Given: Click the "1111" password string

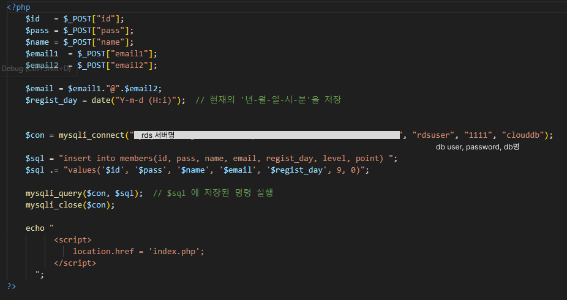Looking at the screenshot, I should pos(478,135).
